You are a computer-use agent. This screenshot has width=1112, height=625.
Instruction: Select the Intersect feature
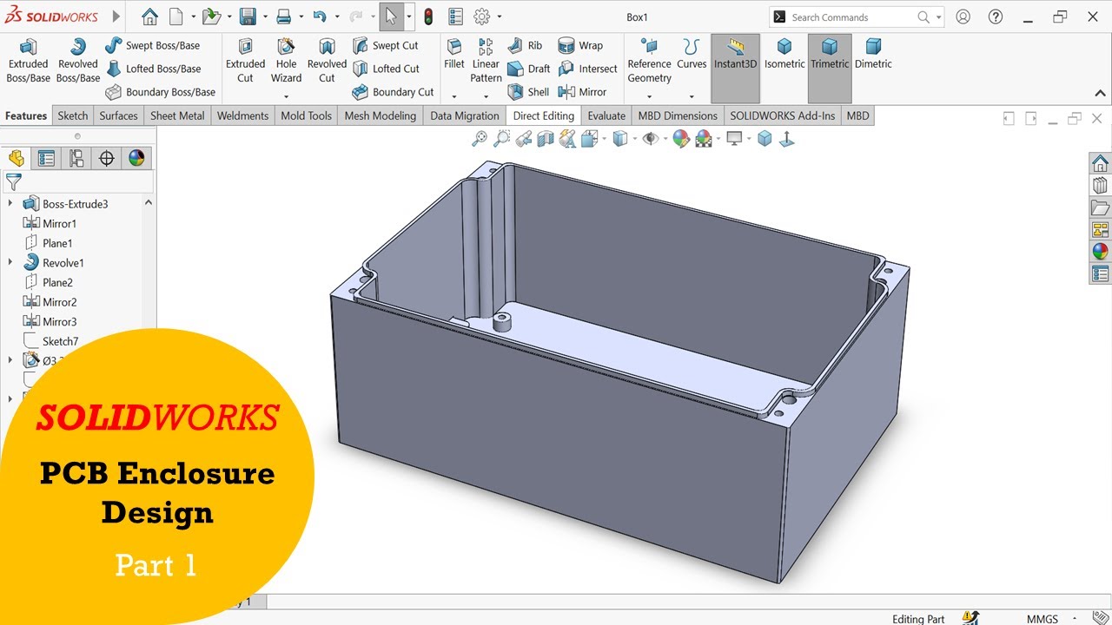coord(587,69)
